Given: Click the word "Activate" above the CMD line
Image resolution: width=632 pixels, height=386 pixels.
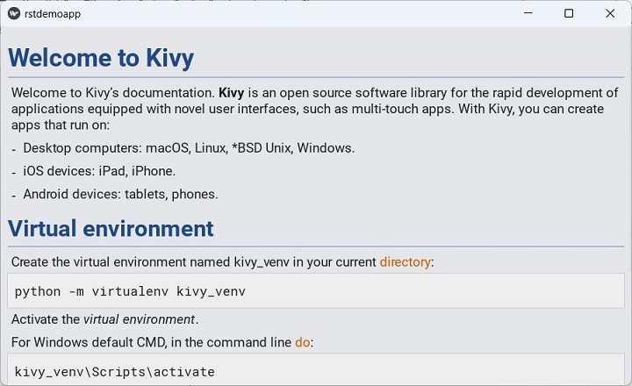Looking at the screenshot, I should pos(35,319).
